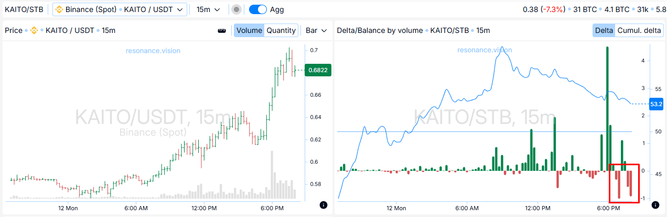Click resonance.vision watermark on price chart
Image resolution: width=667 pixels, height=217 pixels.
click(153, 51)
